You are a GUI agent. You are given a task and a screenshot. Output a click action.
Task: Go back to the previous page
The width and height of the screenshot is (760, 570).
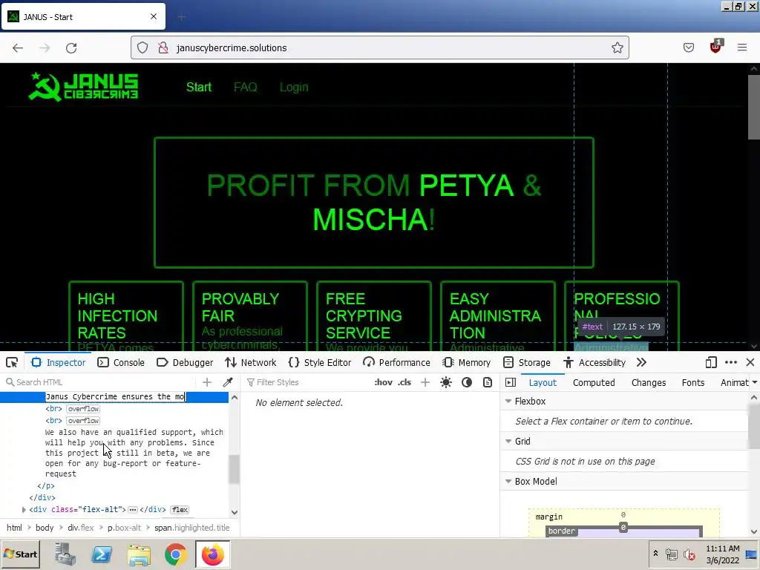tap(18, 47)
